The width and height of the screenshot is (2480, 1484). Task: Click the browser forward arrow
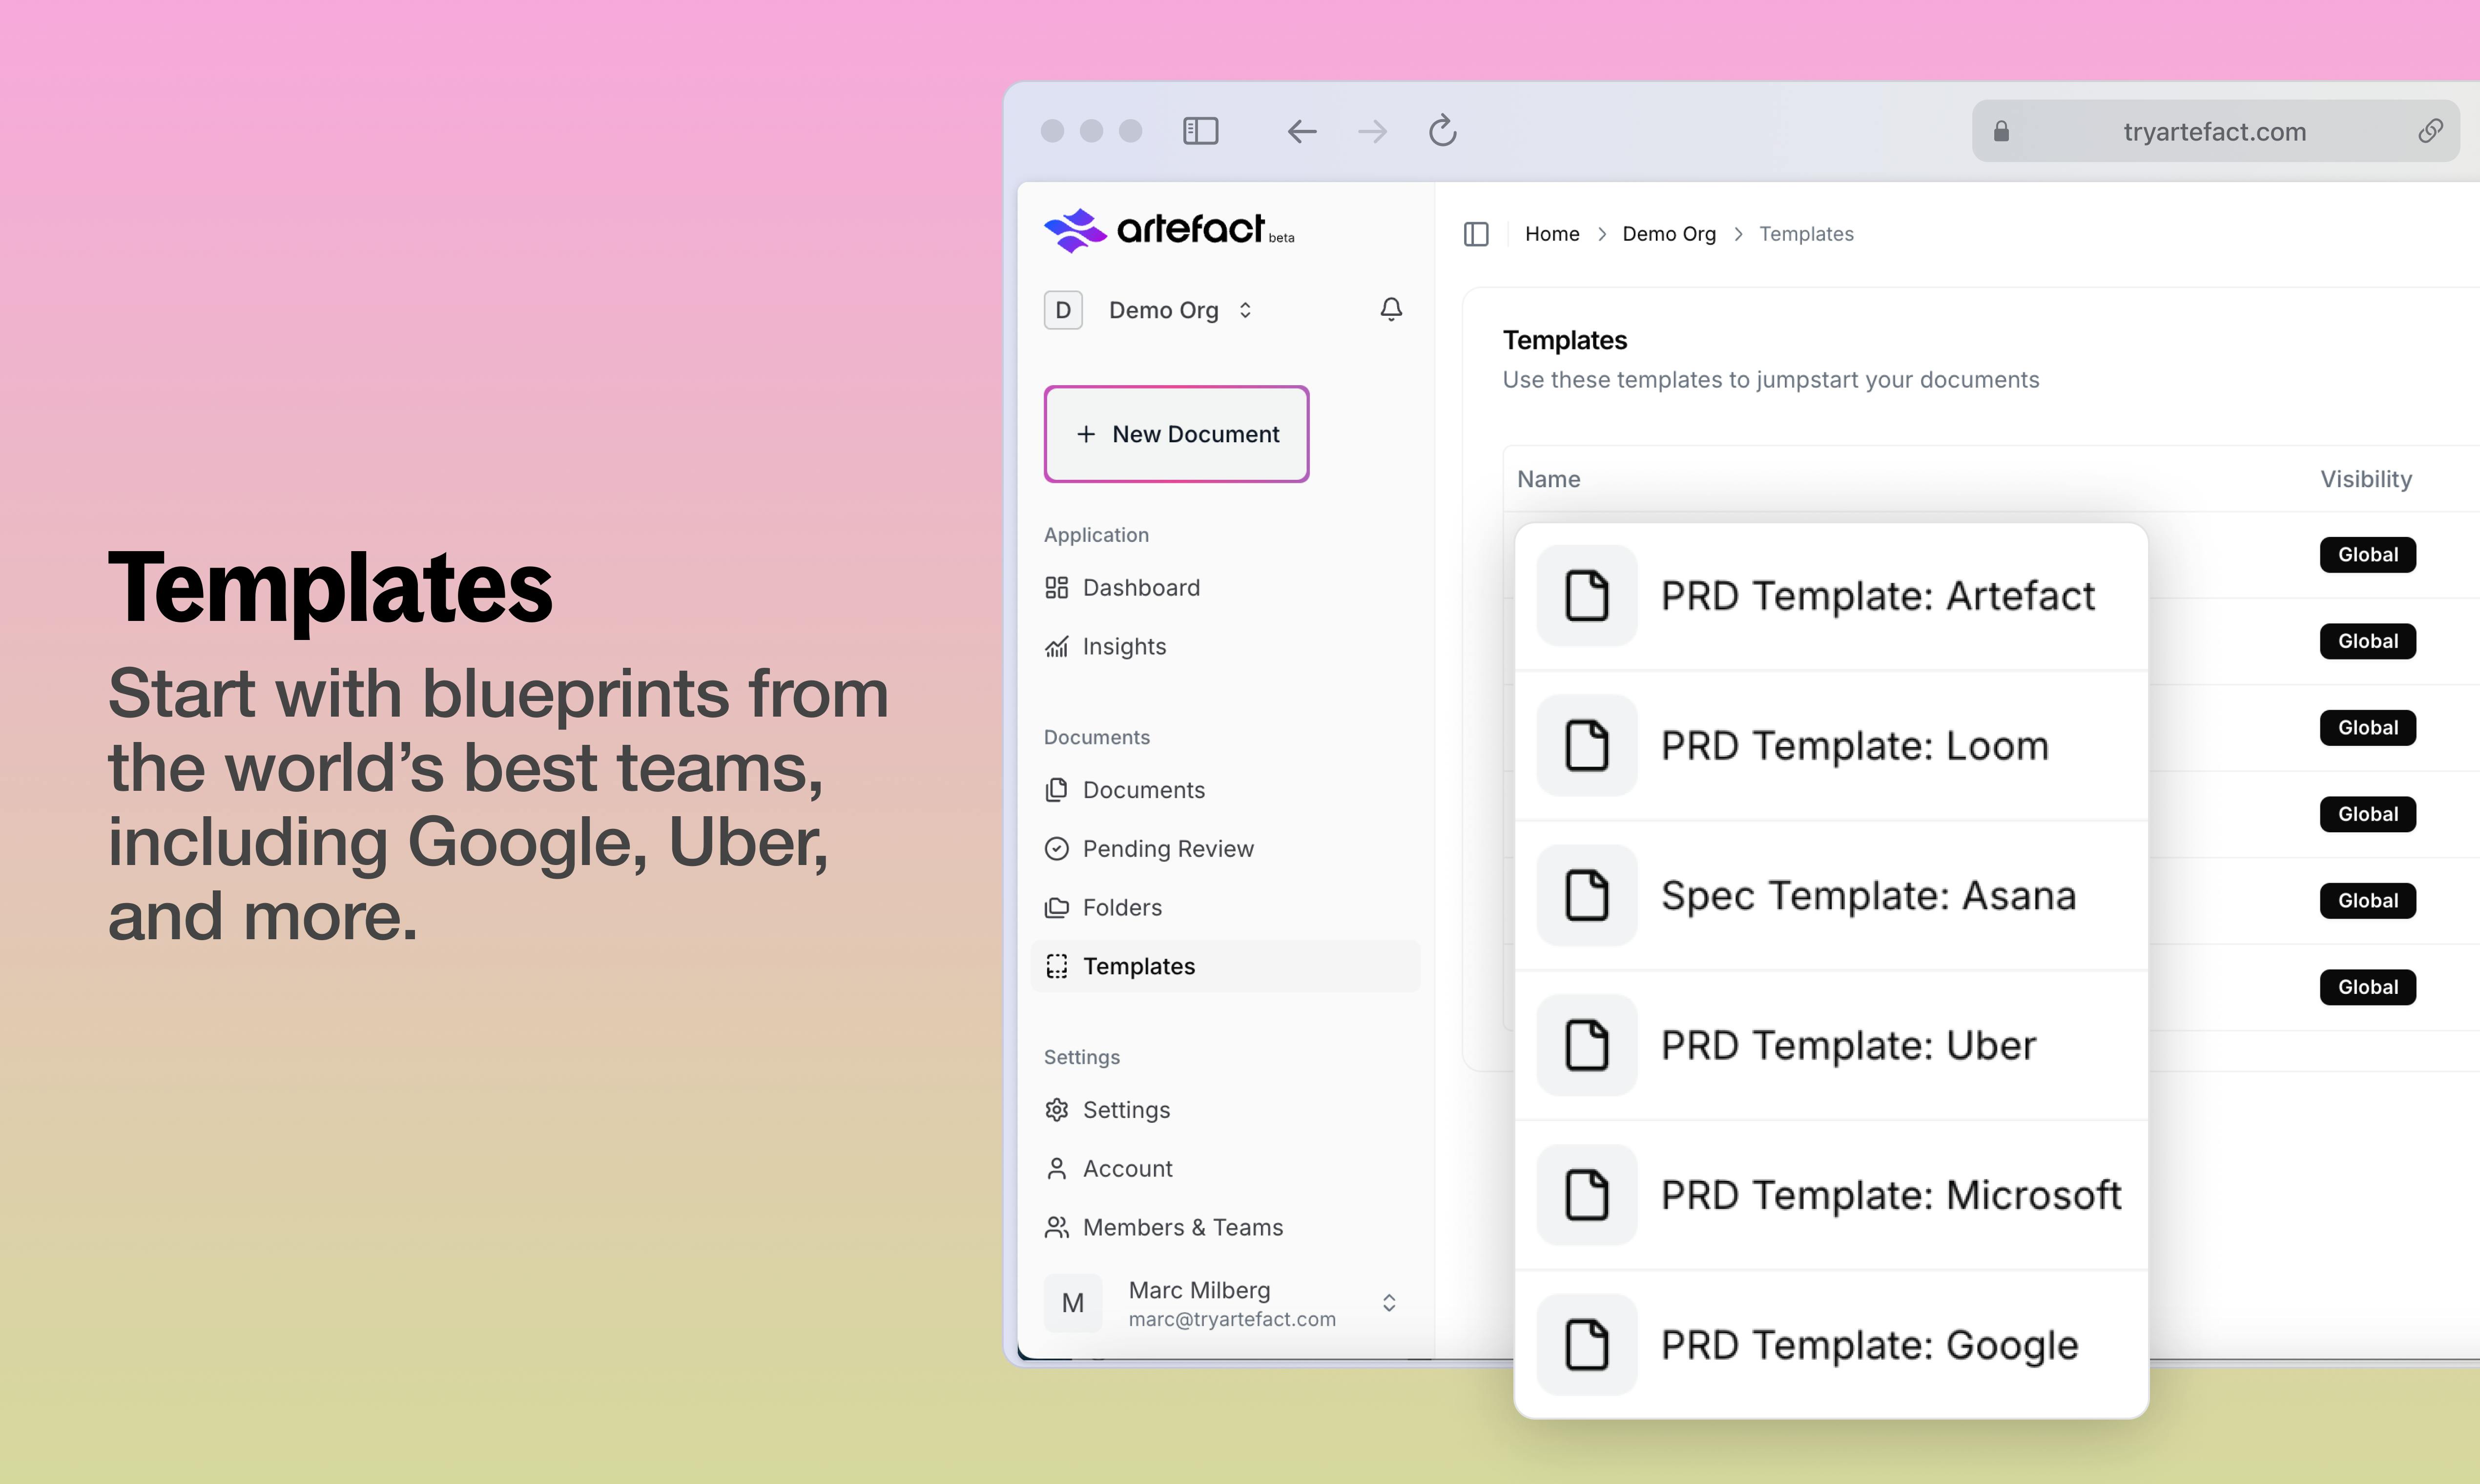[1372, 131]
